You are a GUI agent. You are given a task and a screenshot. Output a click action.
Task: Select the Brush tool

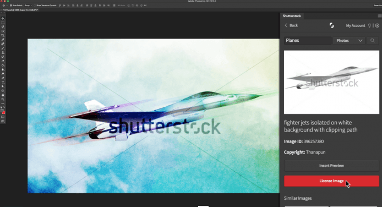pos(3,48)
